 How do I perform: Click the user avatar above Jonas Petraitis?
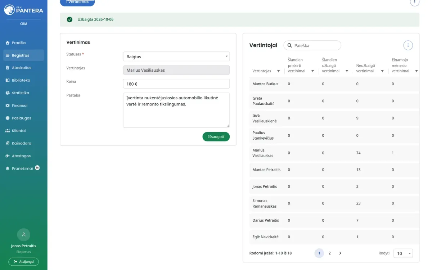pyautogui.click(x=24, y=235)
